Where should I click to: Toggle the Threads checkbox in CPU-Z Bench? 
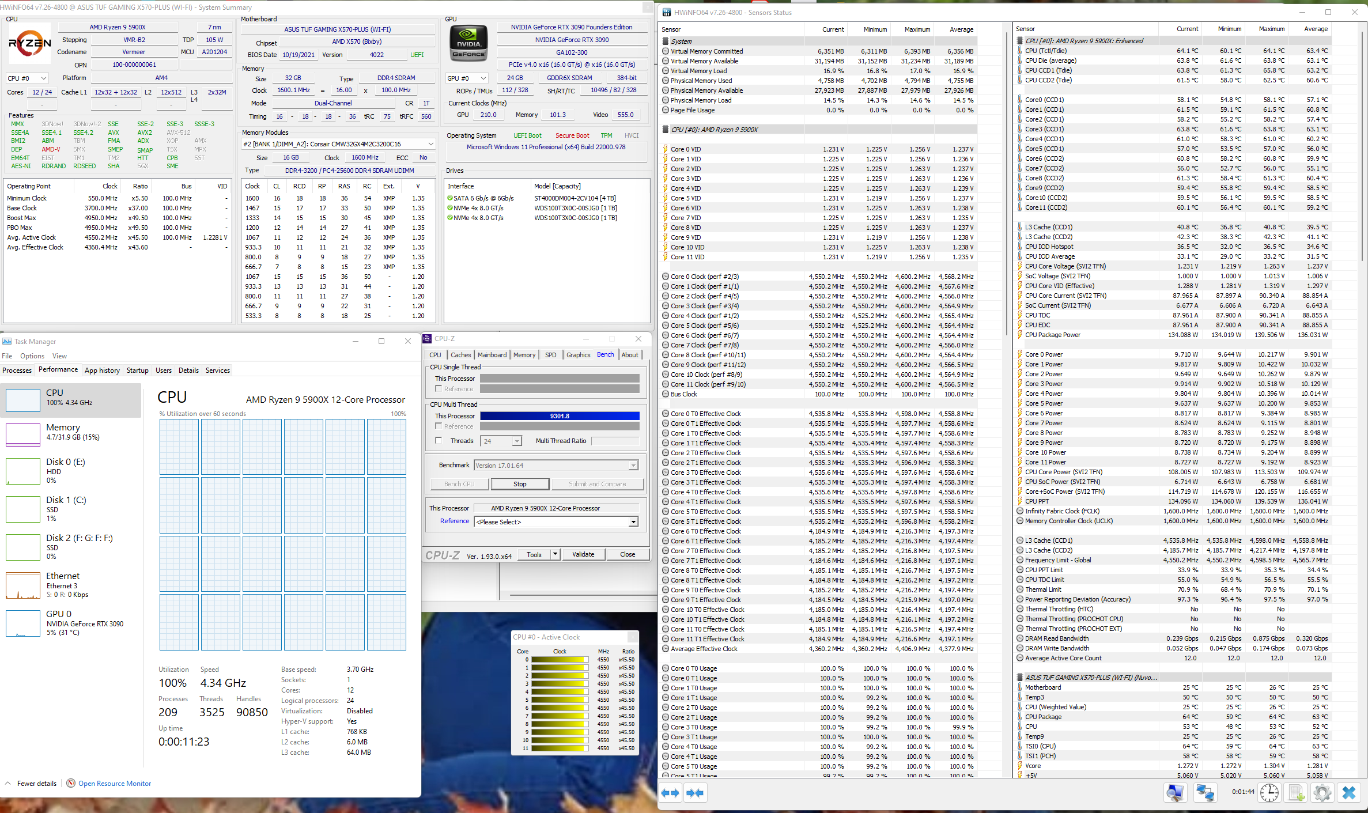pyautogui.click(x=439, y=441)
